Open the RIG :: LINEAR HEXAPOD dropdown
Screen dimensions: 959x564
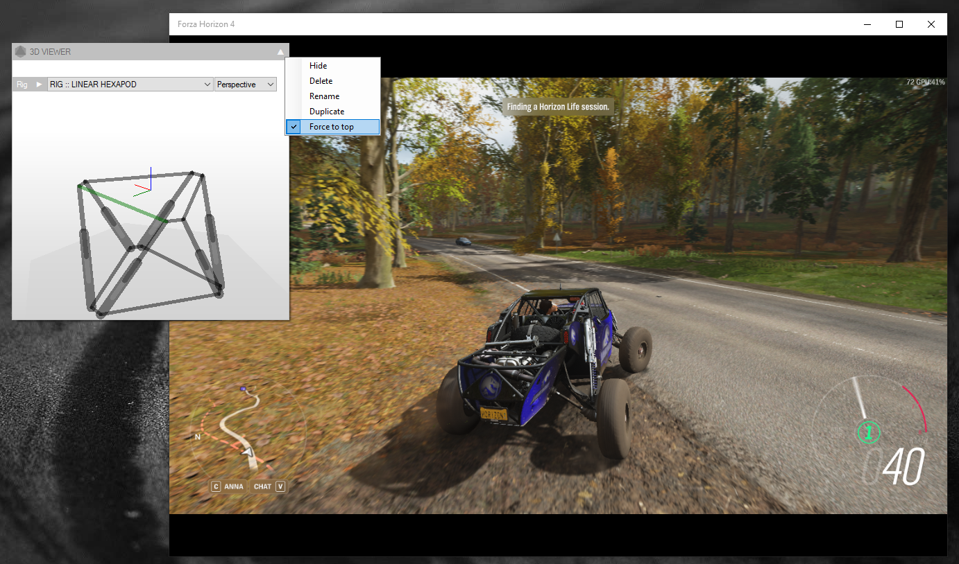130,85
